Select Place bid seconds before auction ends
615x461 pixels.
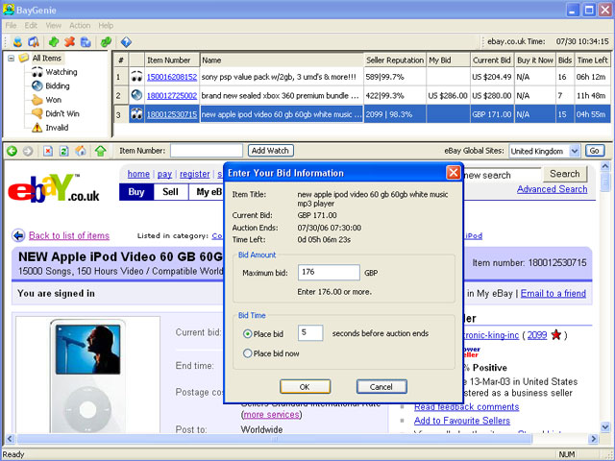point(248,334)
